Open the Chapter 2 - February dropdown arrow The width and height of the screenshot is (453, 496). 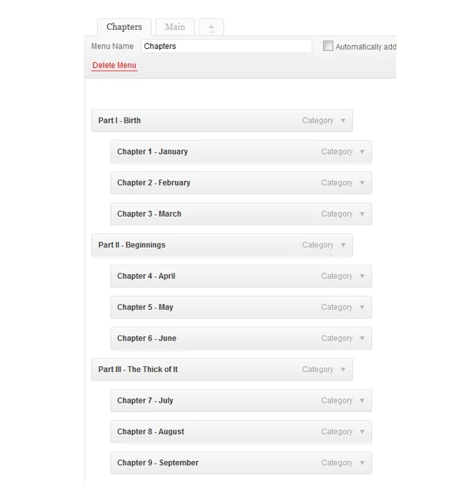[x=362, y=183]
